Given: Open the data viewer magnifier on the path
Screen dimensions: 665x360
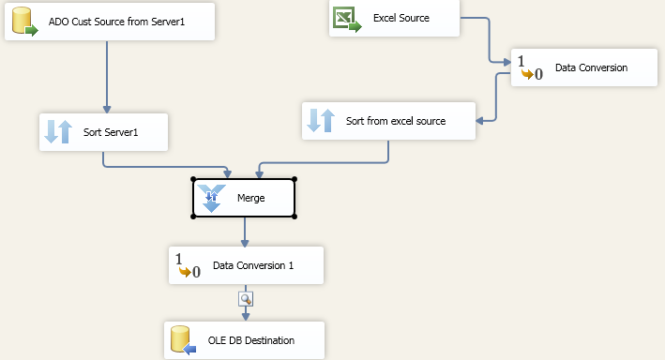Looking at the screenshot, I should (x=246, y=299).
